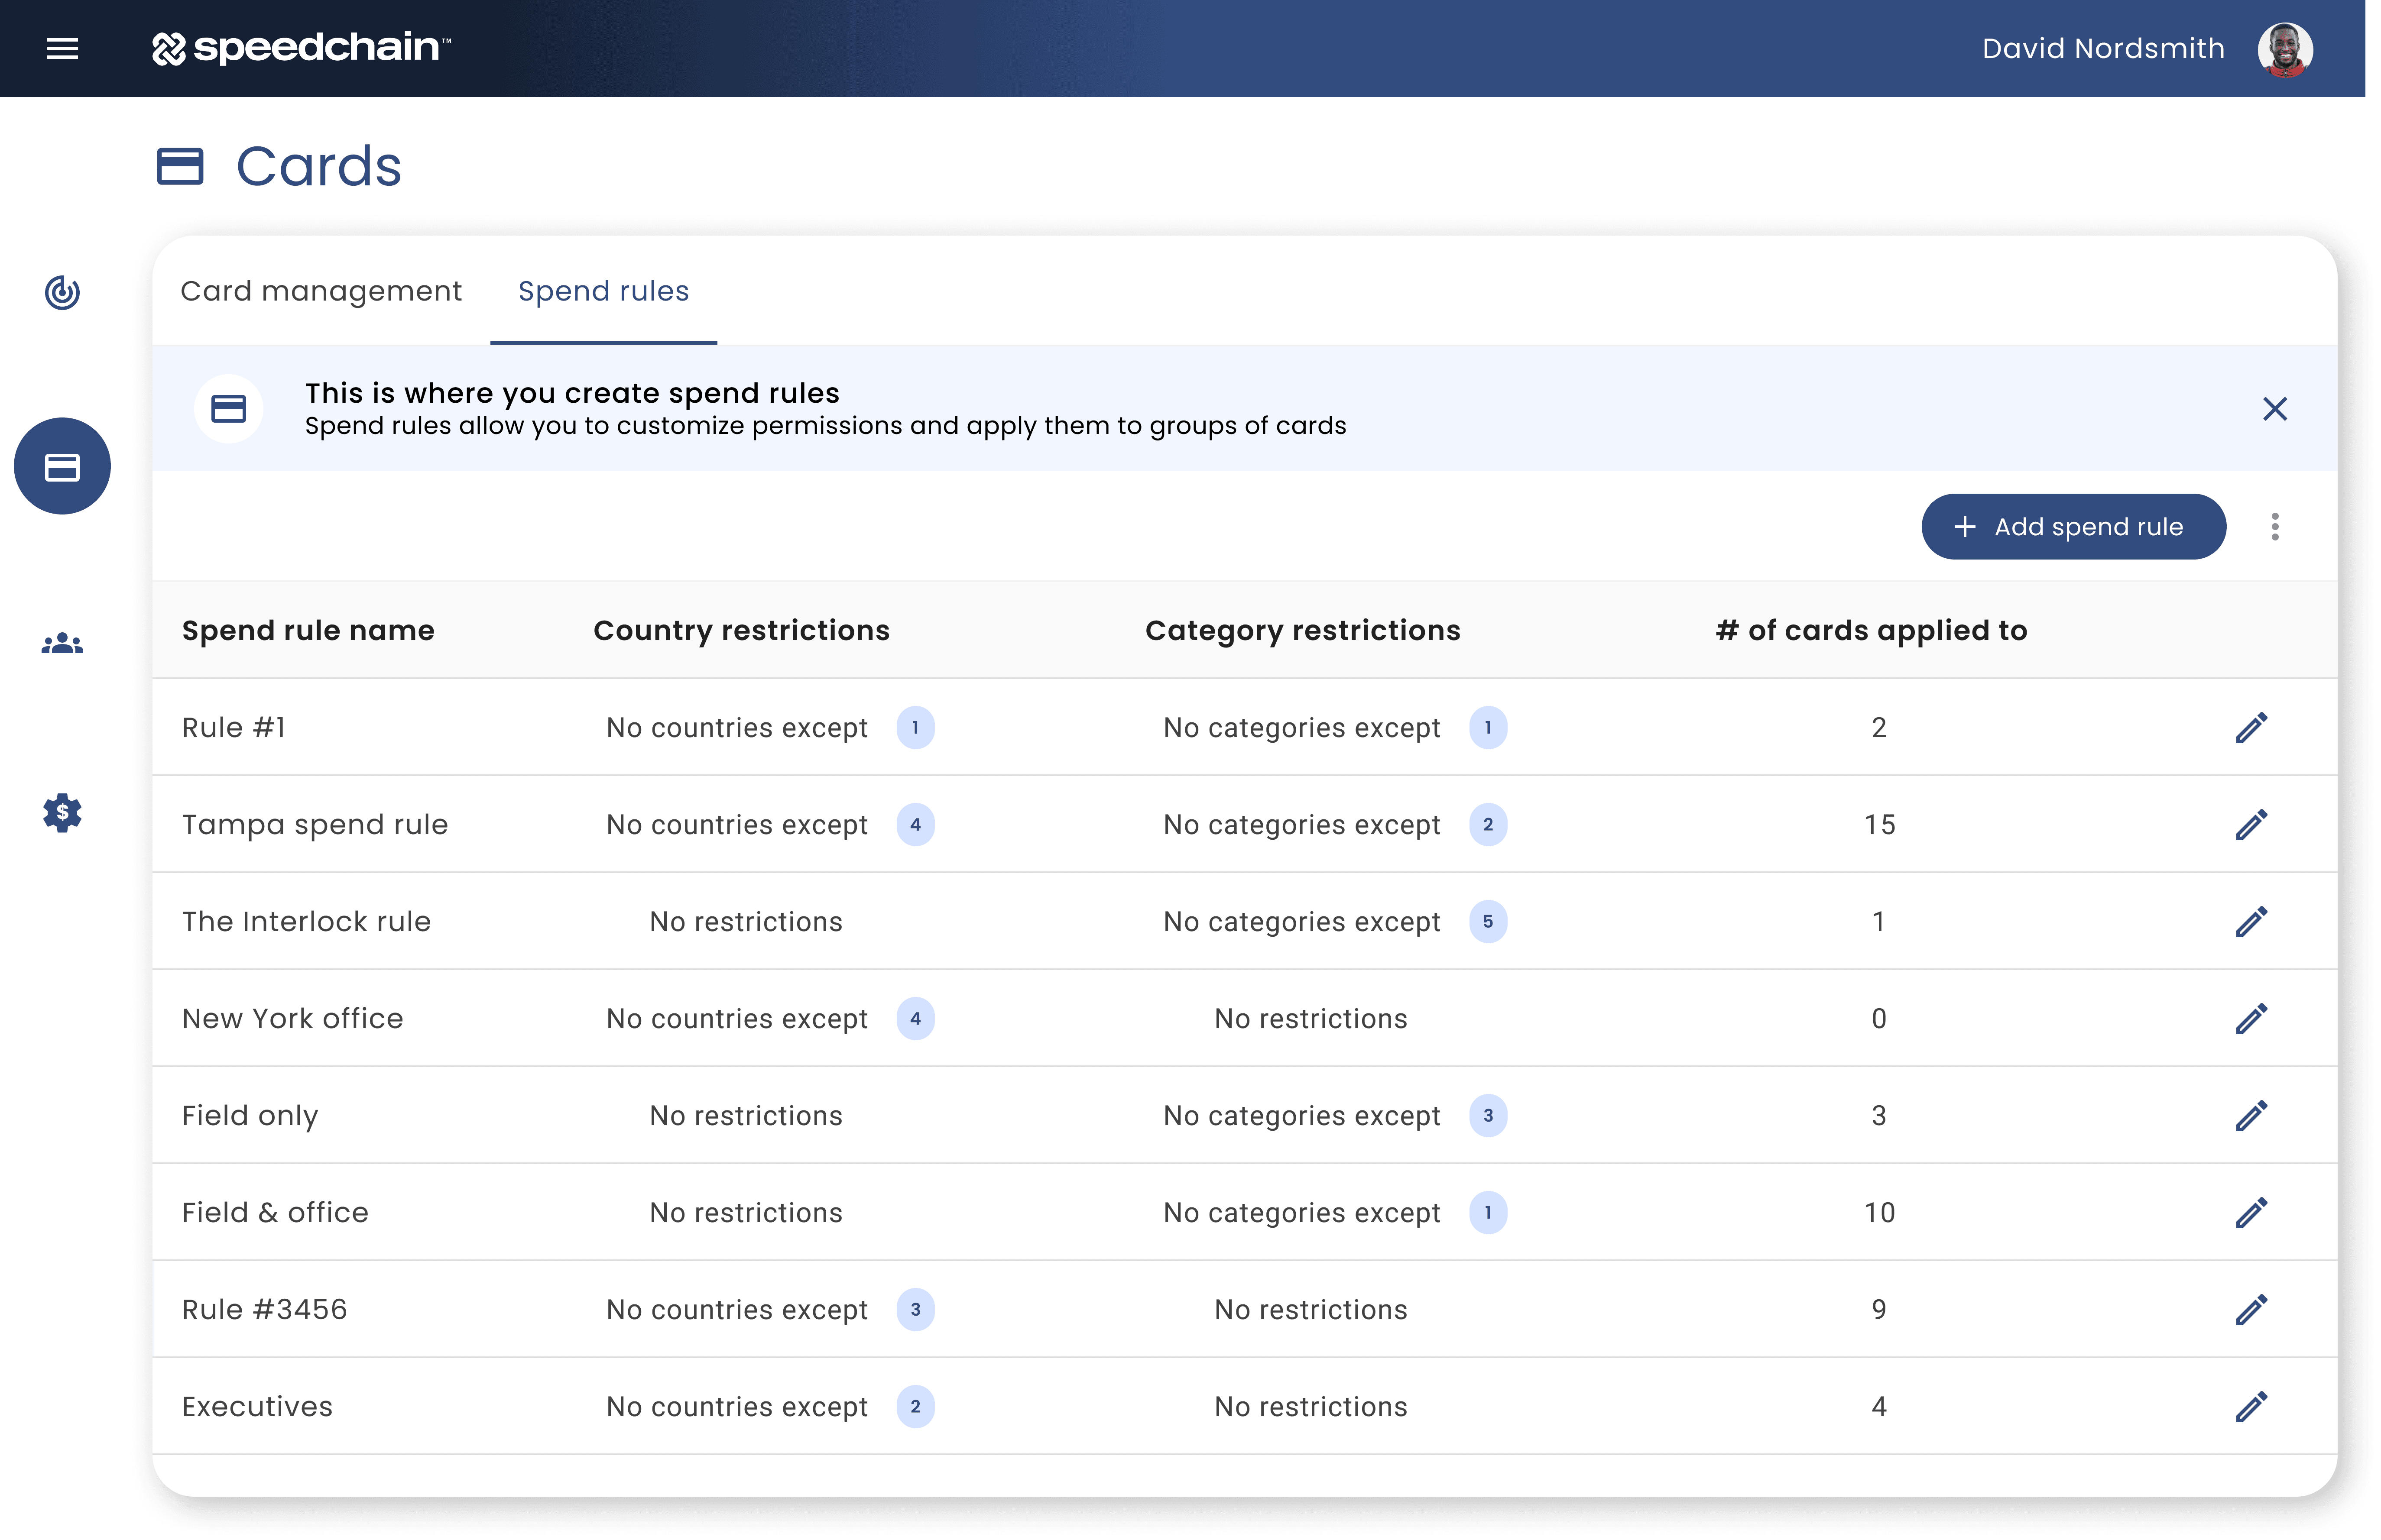Switch to the Card management tab
The width and height of the screenshot is (2381, 1540).
coord(321,291)
